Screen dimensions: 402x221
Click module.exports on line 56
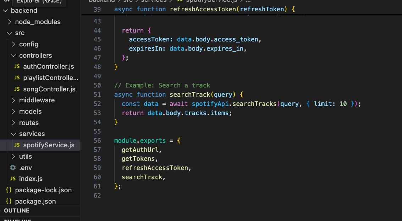[140, 140]
